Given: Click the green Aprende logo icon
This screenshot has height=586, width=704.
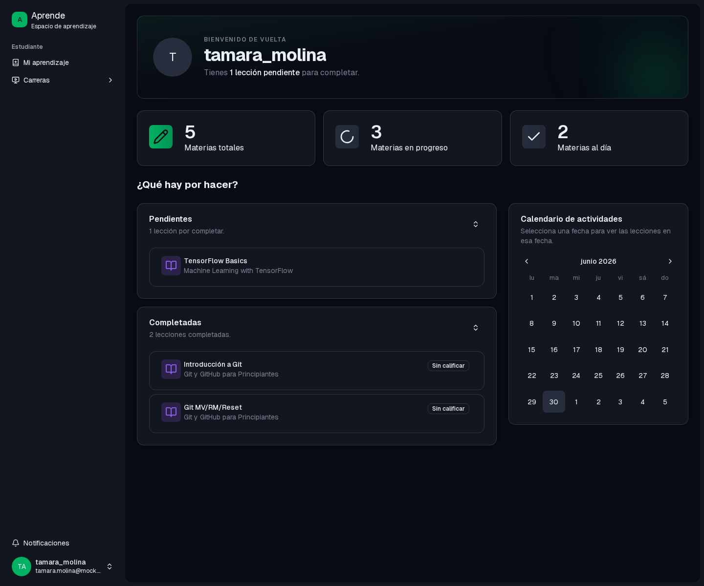Looking at the screenshot, I should [x=20, y=20].
